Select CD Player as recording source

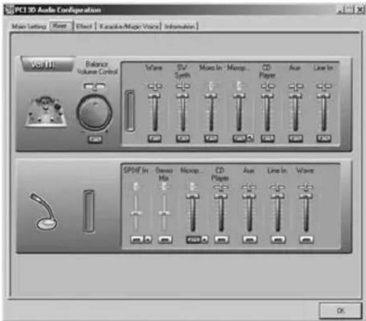tap(222, 239)
